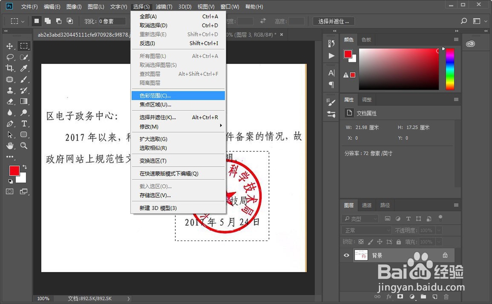492x304 pixels.
Task: Delete layer using the trash icon
Action: (446, 297)
